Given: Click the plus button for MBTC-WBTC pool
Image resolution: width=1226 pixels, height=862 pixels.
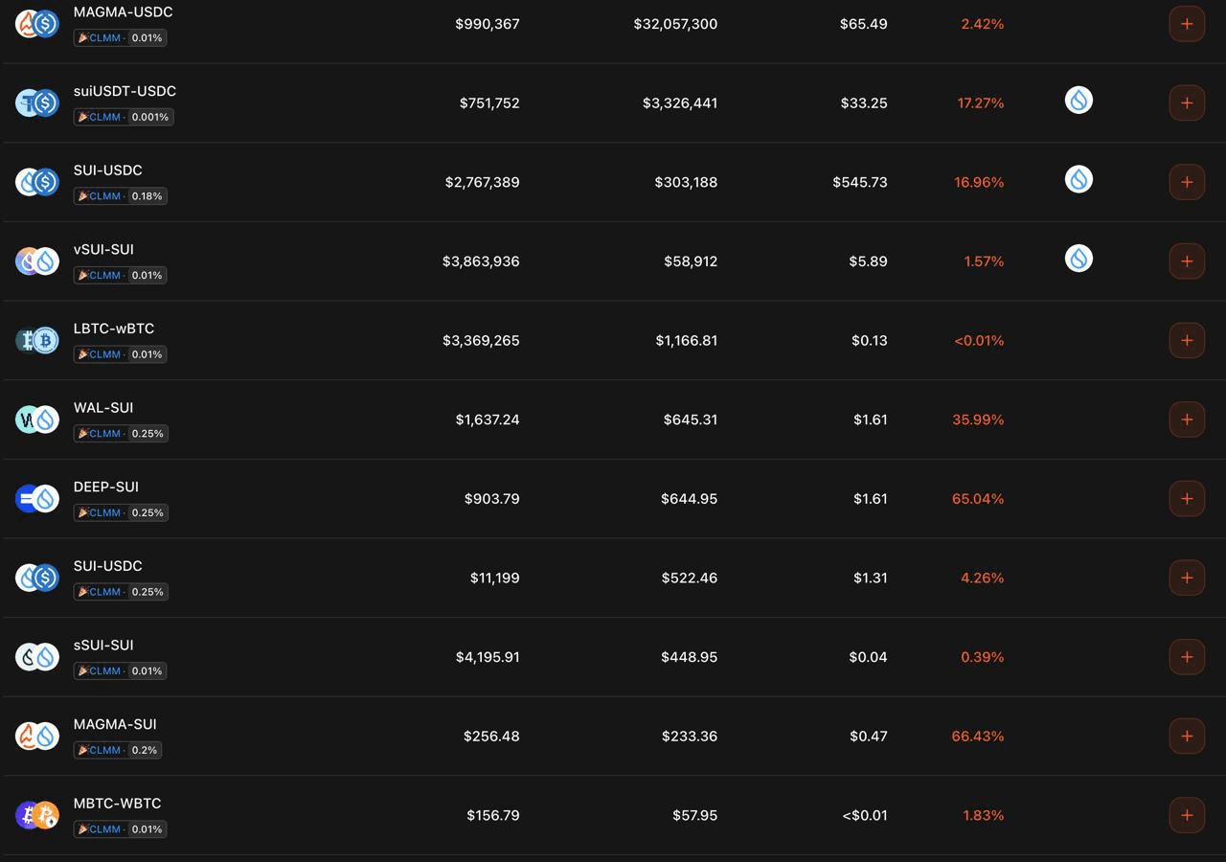Looking at the screenshot, I should click(x=1187, y=815).
